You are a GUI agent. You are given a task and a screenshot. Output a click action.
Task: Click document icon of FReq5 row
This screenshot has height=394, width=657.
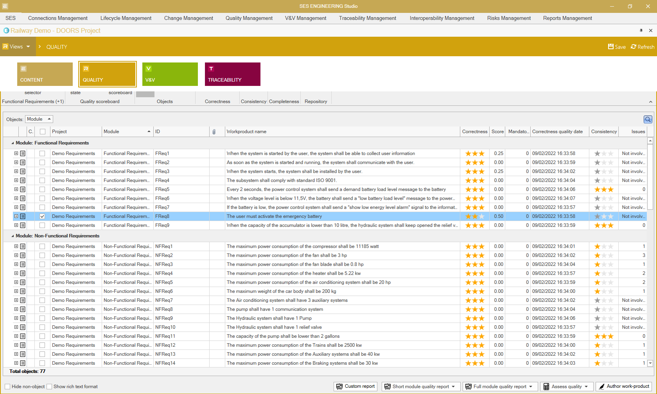click(23, 189)
